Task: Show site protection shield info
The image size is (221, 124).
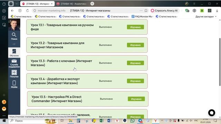Action: (35, 11)
